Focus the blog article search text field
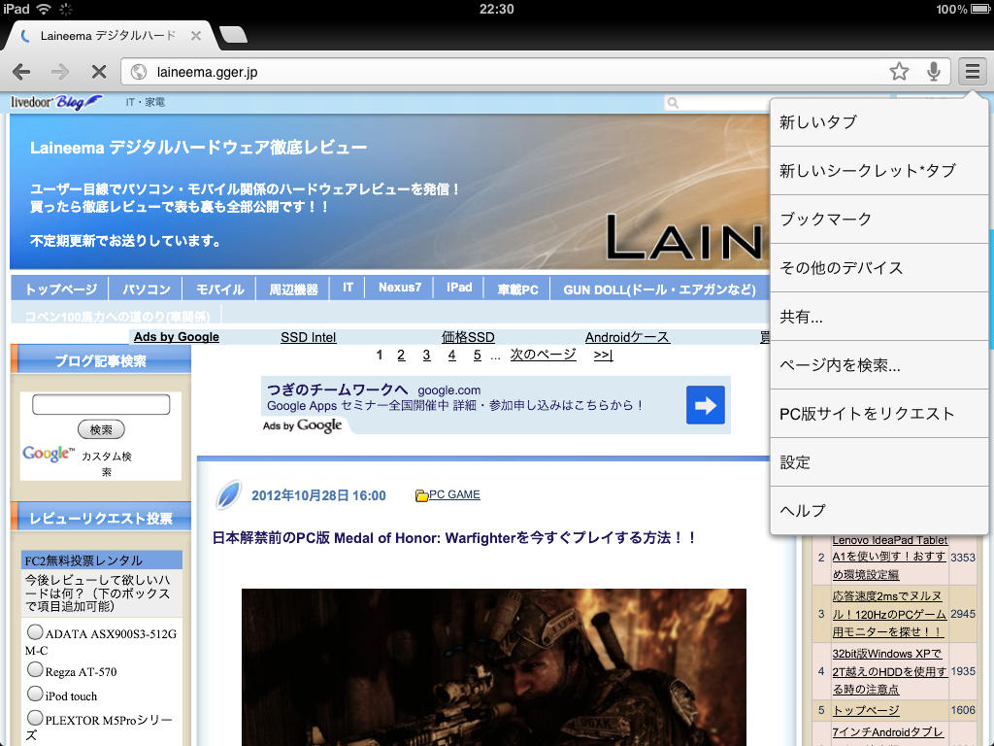The width and height of the screenshot is (994, 746). 101,404
